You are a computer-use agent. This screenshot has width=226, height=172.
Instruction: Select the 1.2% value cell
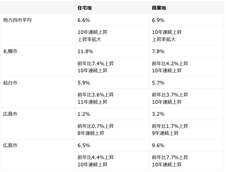(84, 114)
